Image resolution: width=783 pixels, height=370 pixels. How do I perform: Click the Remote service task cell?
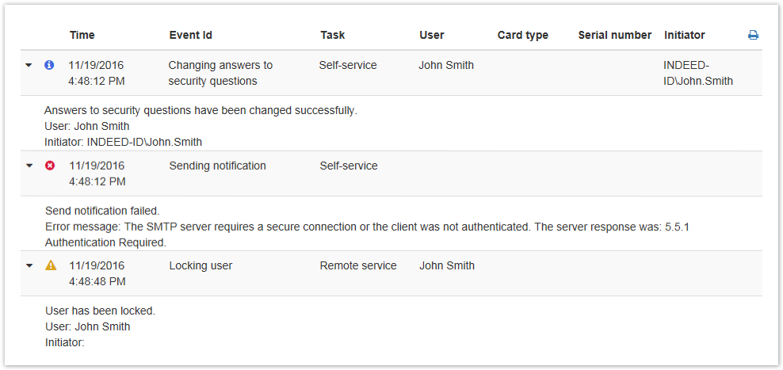[357, 265]
